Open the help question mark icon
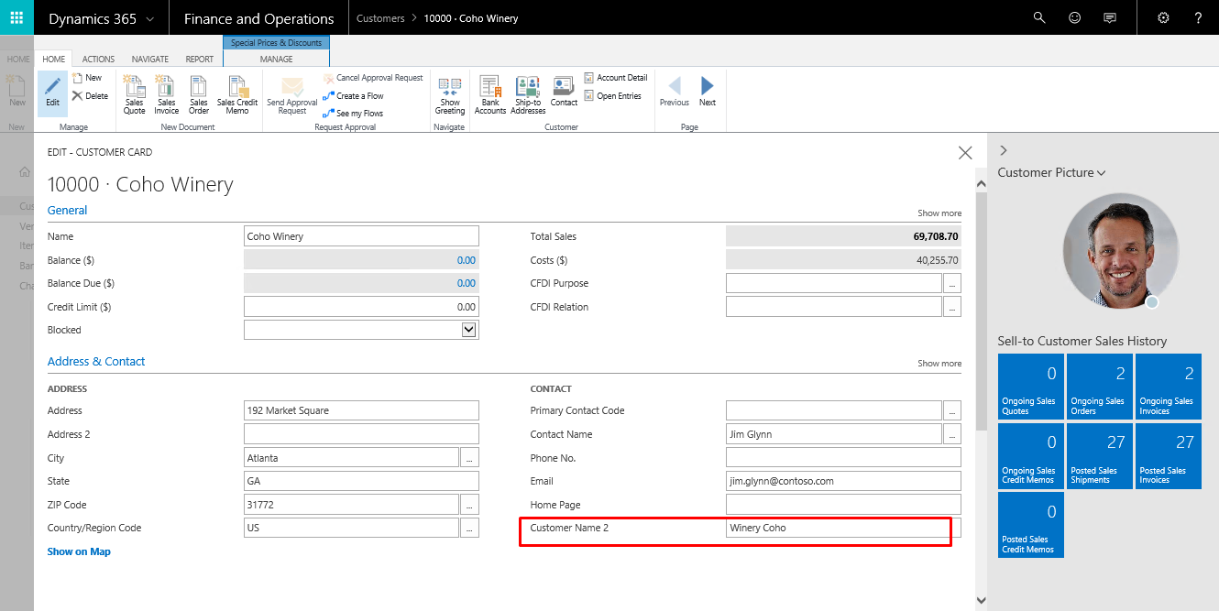This screenshot has width=1219, height=611. tap(1198, 17)
